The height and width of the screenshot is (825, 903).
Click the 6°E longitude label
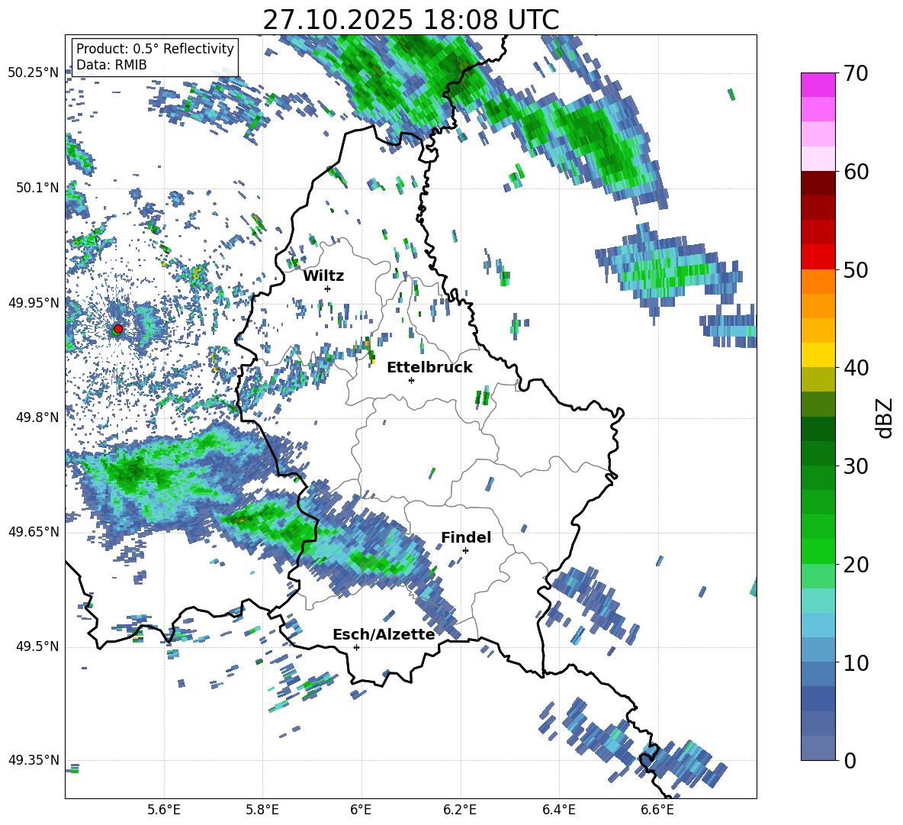(361, 810)
